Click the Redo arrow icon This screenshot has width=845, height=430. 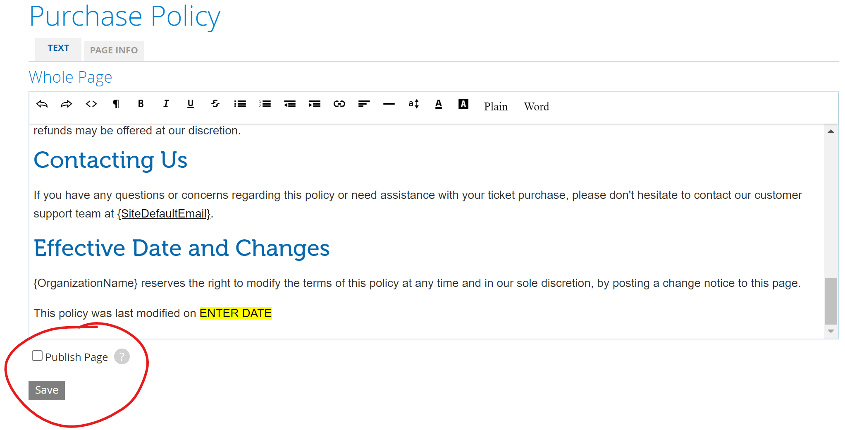click(x=67, y=104)
